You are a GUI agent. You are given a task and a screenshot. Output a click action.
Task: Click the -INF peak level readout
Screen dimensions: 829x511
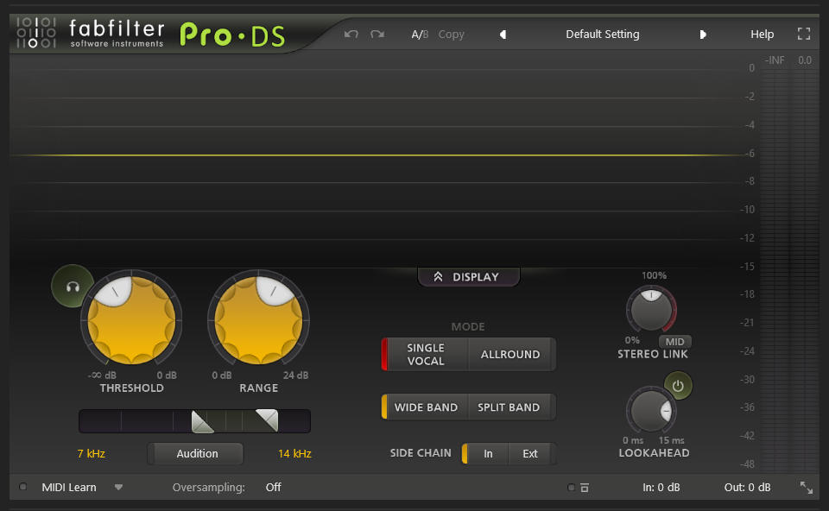pos(775,60)
